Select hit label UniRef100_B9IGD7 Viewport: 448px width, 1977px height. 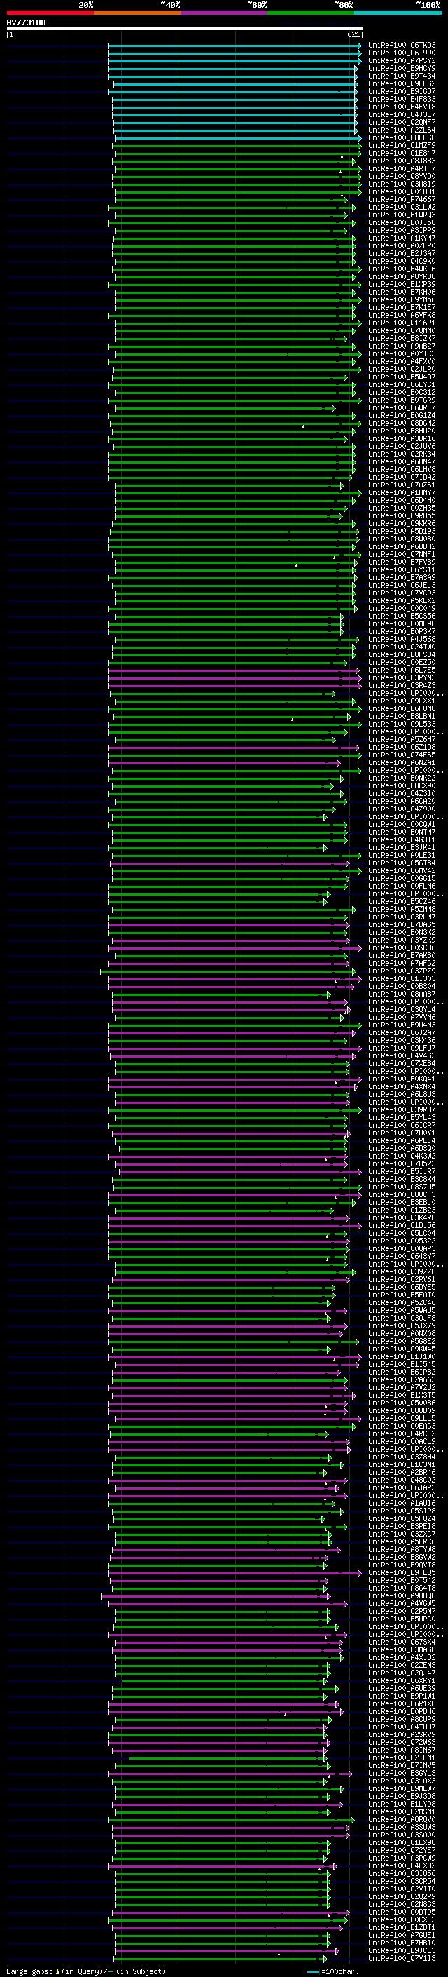coord(401,91)
